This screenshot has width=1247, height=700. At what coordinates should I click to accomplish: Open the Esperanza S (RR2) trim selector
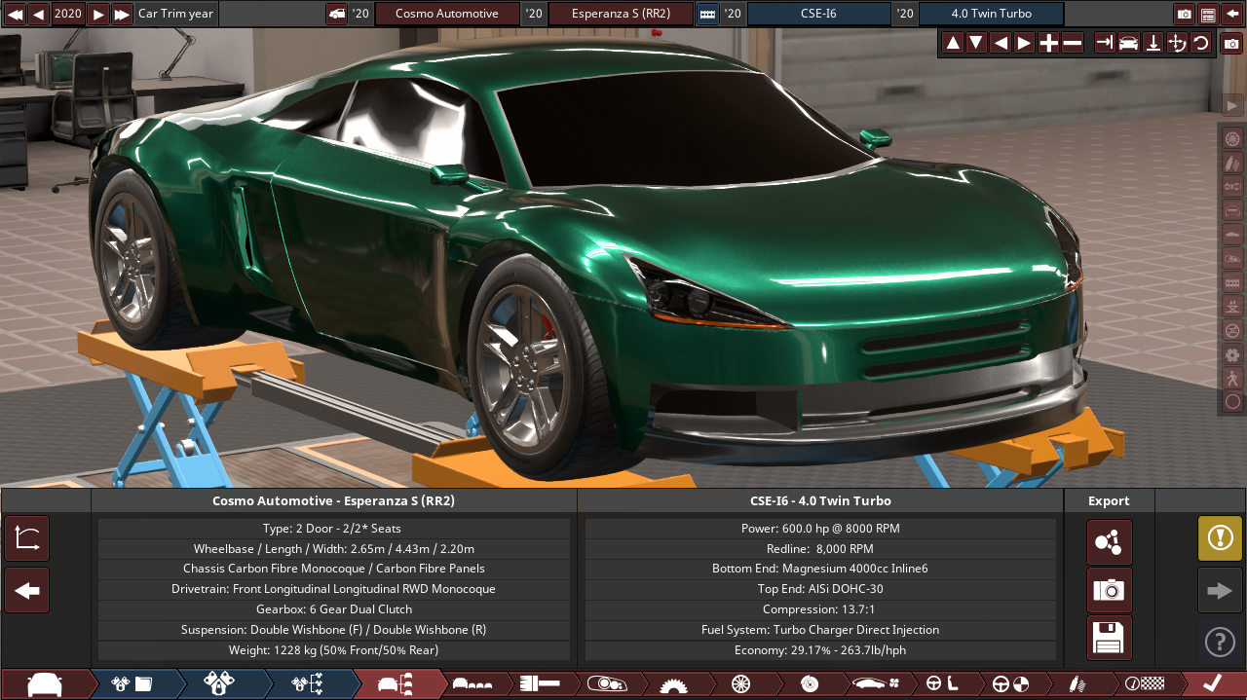[x=621, y=14]
